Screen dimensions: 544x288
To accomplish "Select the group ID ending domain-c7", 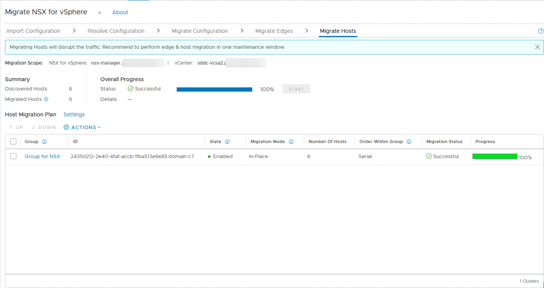I will click(x=132, y=156).
